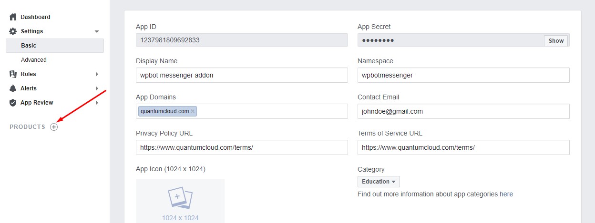Open the Dashboard menu item
Screen dimensions: 595x223
tap(35, 17)
